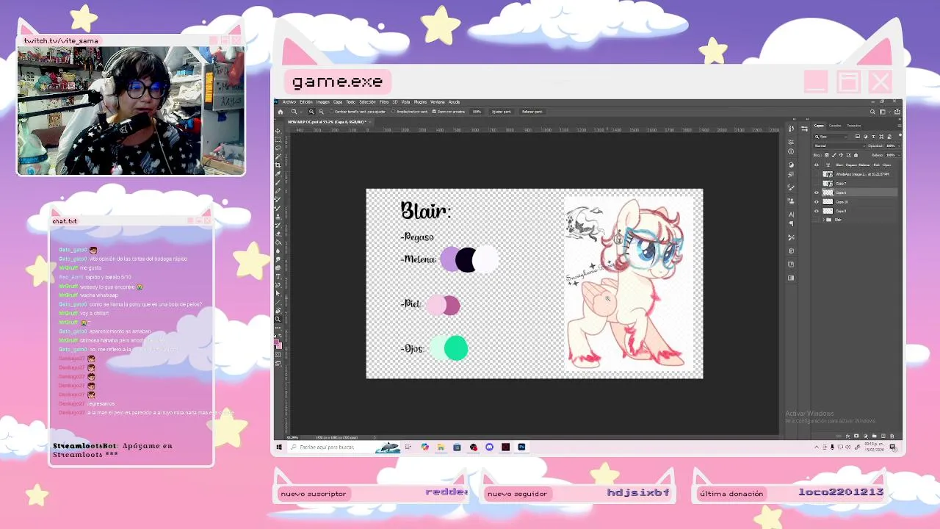Screen dimensions: 940x529
Task: Open the Ventana menu
Action: click(437, 102)
